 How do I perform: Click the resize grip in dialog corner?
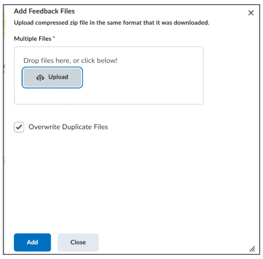click(252, 249)
